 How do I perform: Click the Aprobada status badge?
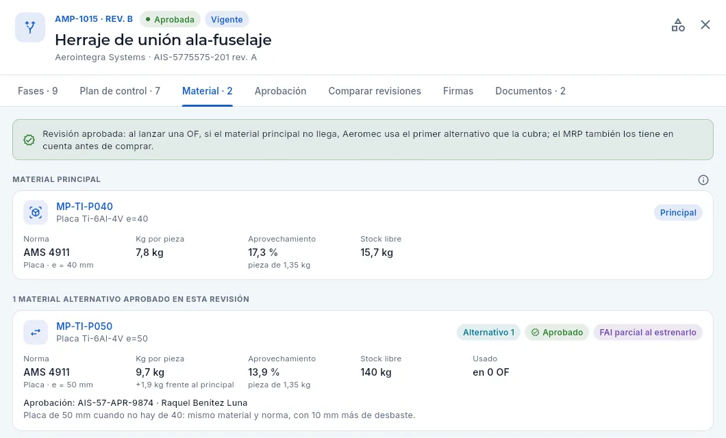(170, 19)
